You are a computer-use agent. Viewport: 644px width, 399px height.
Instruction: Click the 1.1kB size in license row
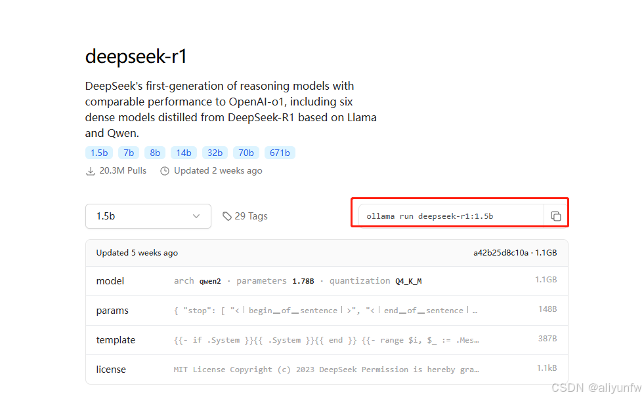(x=547, y=368)
